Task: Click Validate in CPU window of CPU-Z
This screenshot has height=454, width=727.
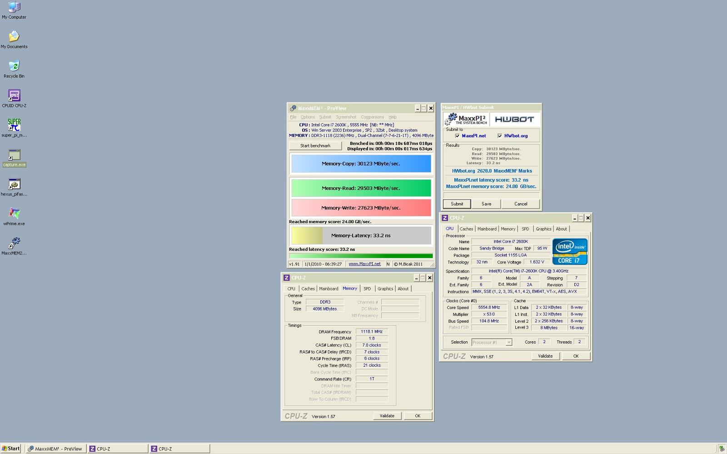Action: click(545, 356)
